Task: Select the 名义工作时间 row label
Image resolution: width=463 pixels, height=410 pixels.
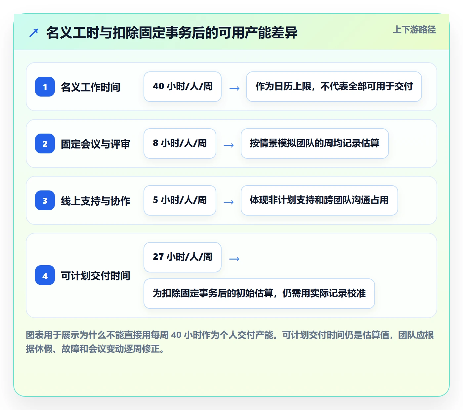Action: pyautogui.click(x=90, y=87)
